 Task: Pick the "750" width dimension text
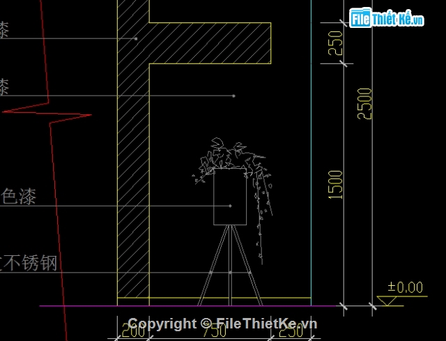coord(215,331)
